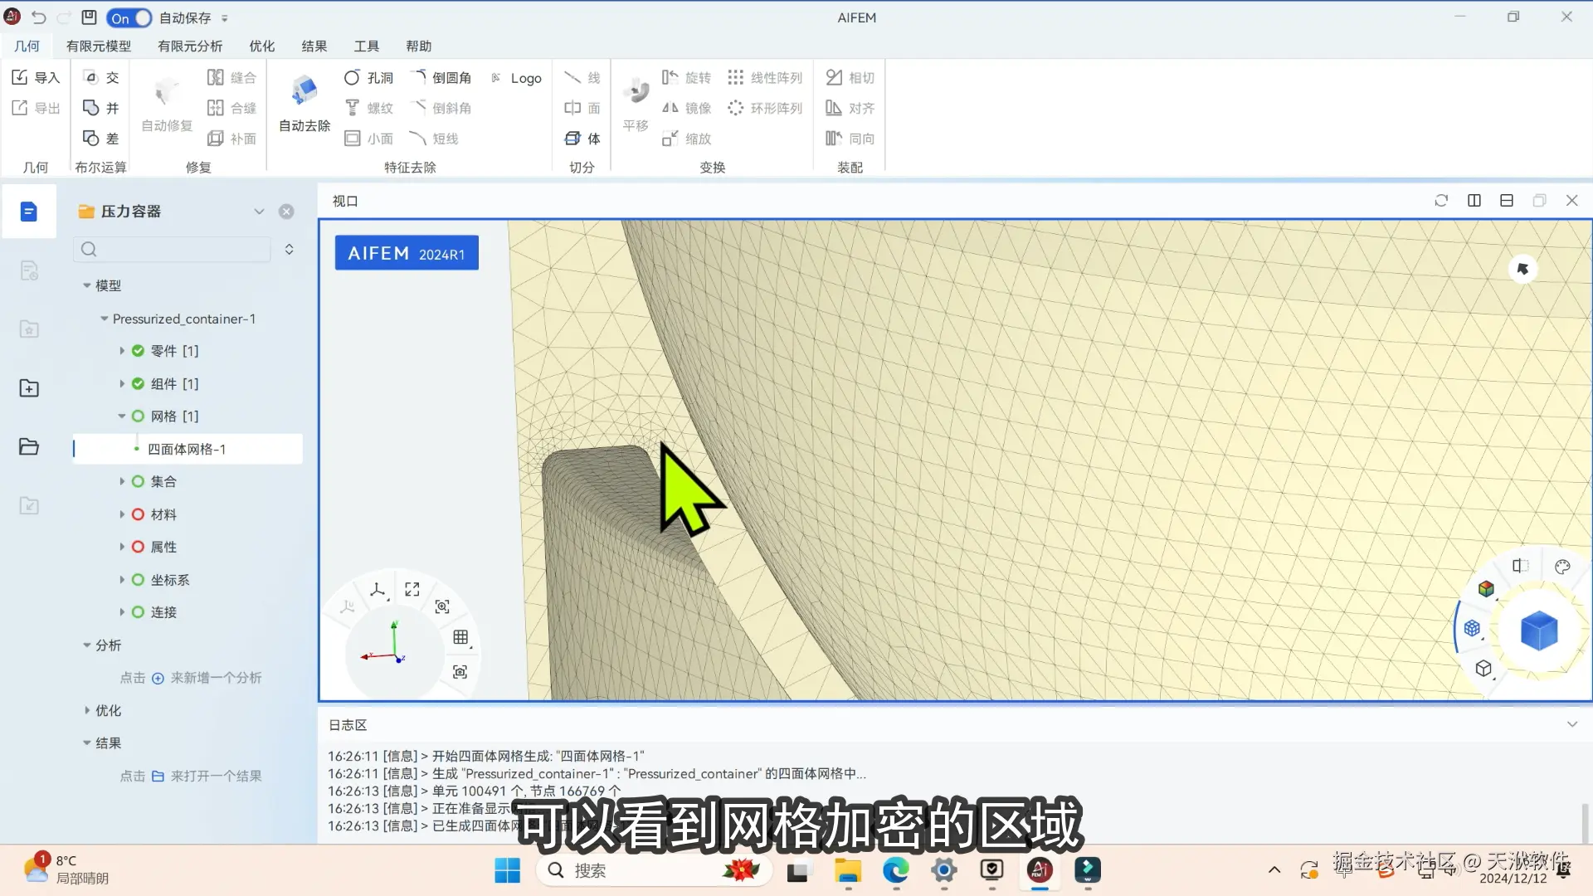Collapse the 网格 [1] tree node

[122, 416]
